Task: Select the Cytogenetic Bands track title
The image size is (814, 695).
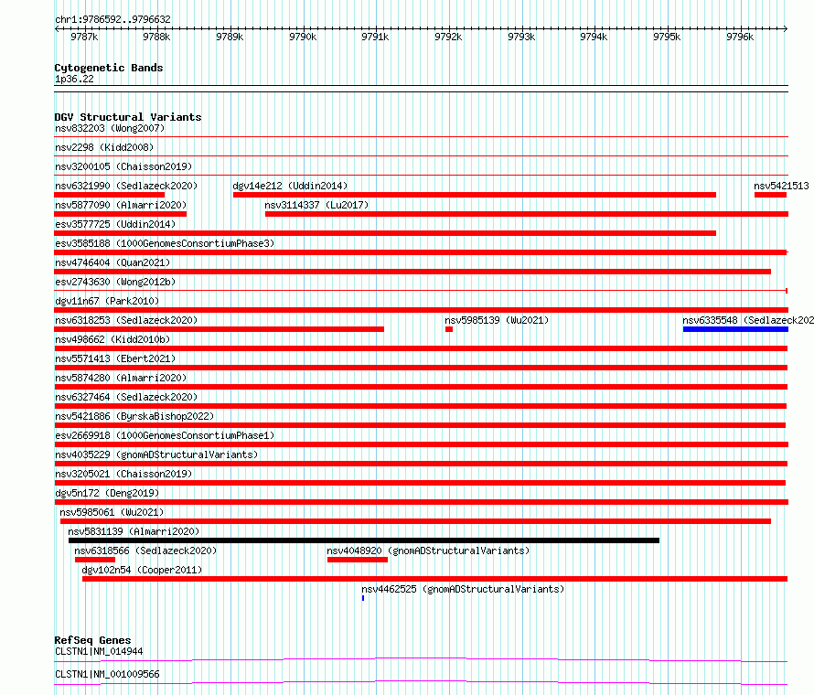Action: (x=109, y=68)
